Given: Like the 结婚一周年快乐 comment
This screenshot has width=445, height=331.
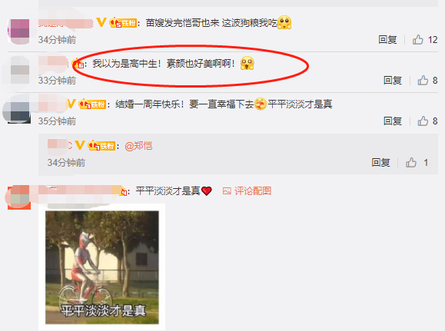Looking at the screenshot, I should coord(423,121).
